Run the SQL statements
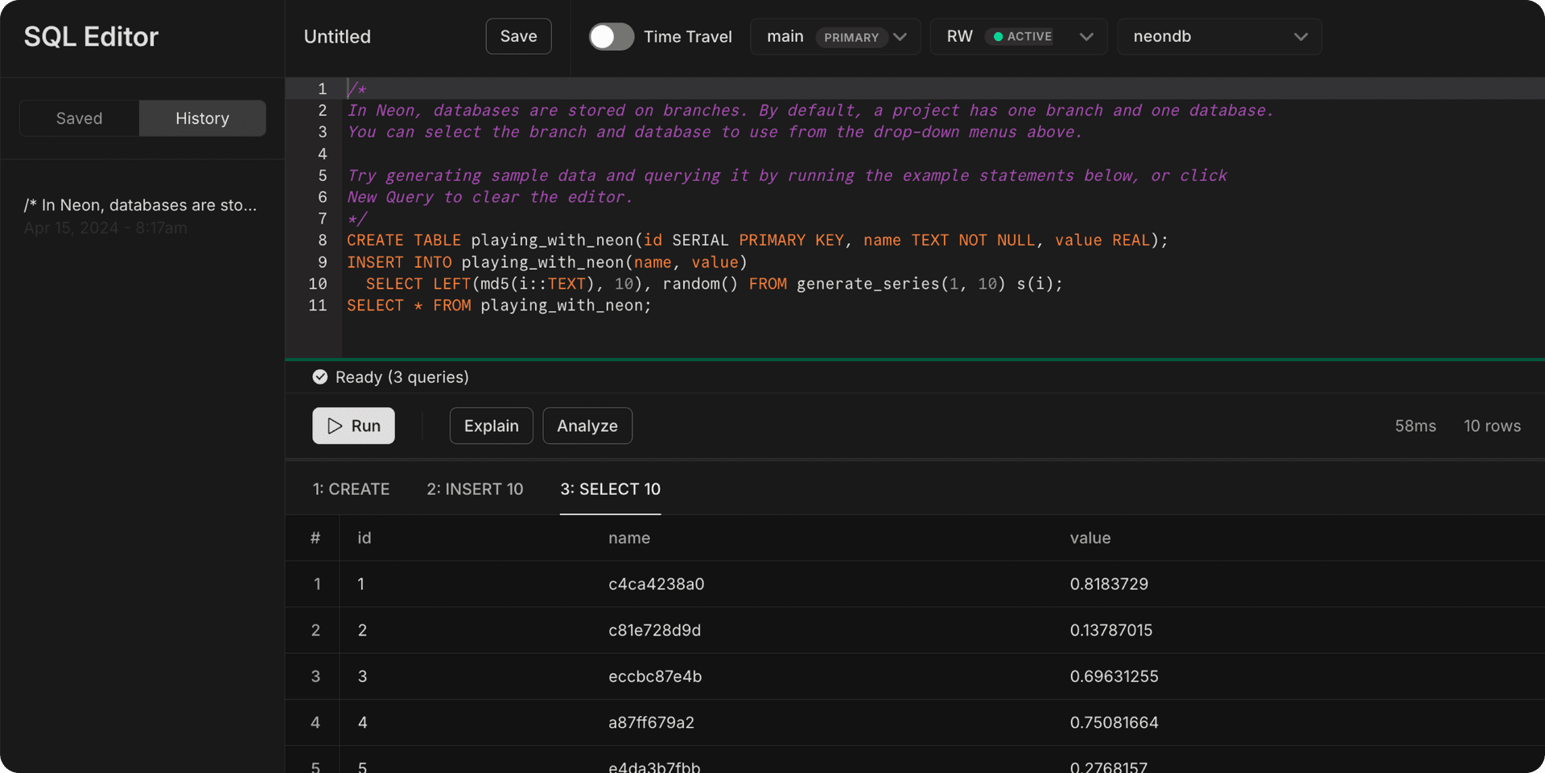The width and height of the screenshot is (1545, 773). pyautogui.click(x=352, y=426)
